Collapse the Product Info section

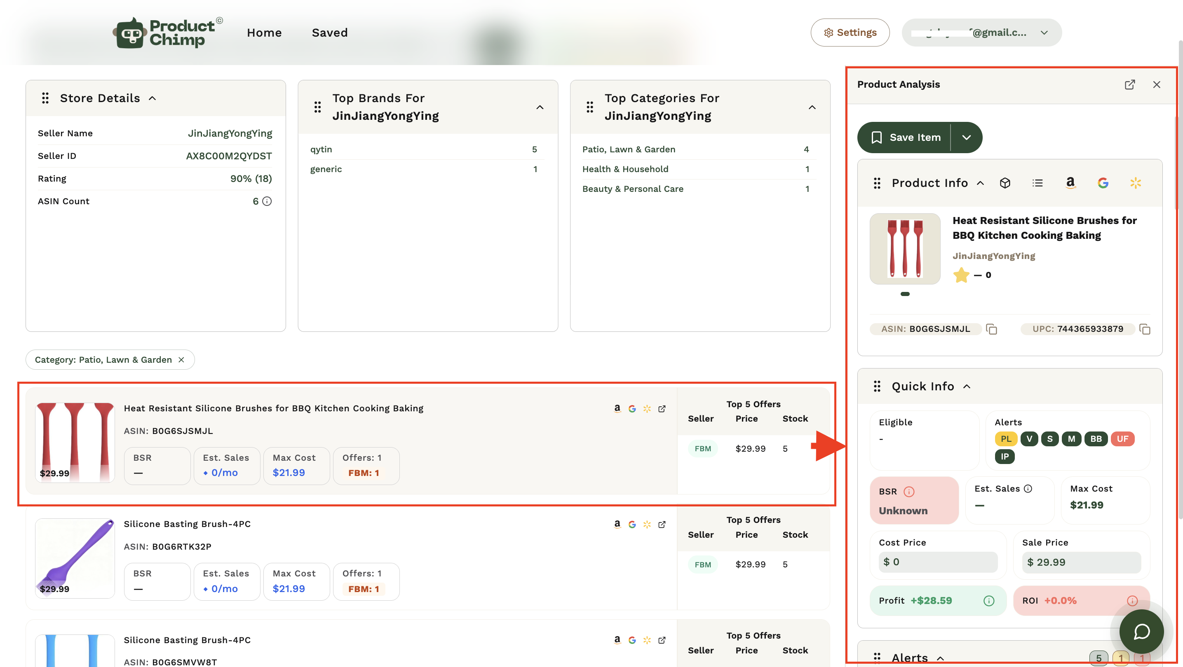click(x=981, y=183)
